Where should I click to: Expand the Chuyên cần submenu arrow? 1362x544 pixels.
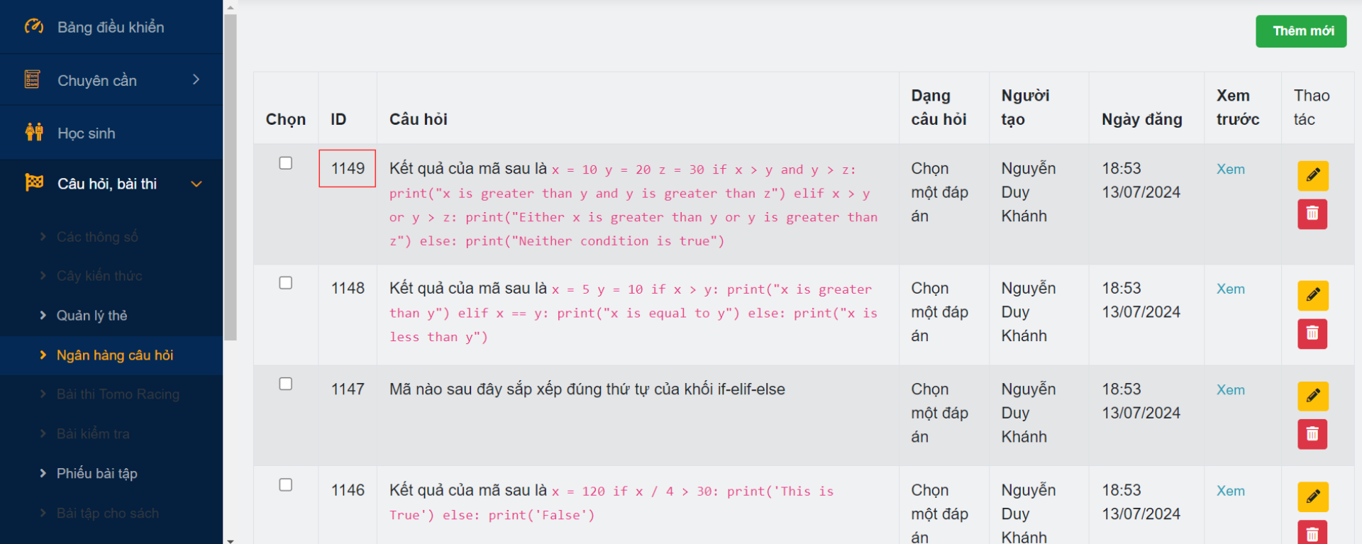(x=196, y=79)
